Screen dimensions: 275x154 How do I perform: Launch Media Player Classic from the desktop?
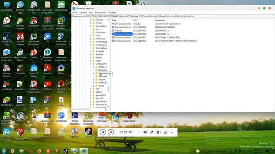20,55
